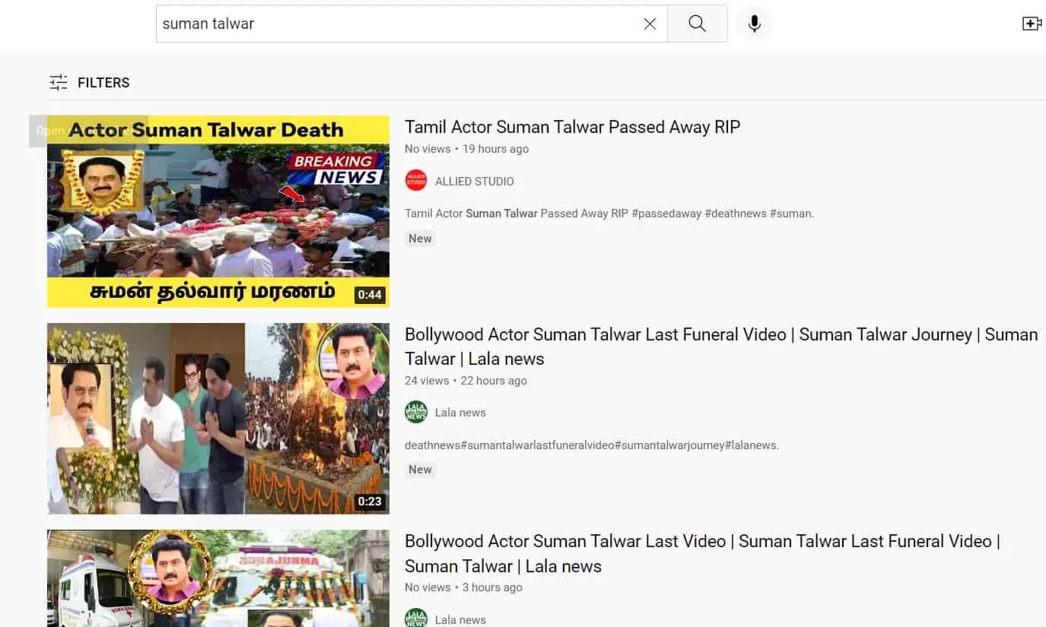This screenshot has width=1046, height=627.
Task: Click the New badge under ALLIED STUDIO video
Action: coord(420,239)
